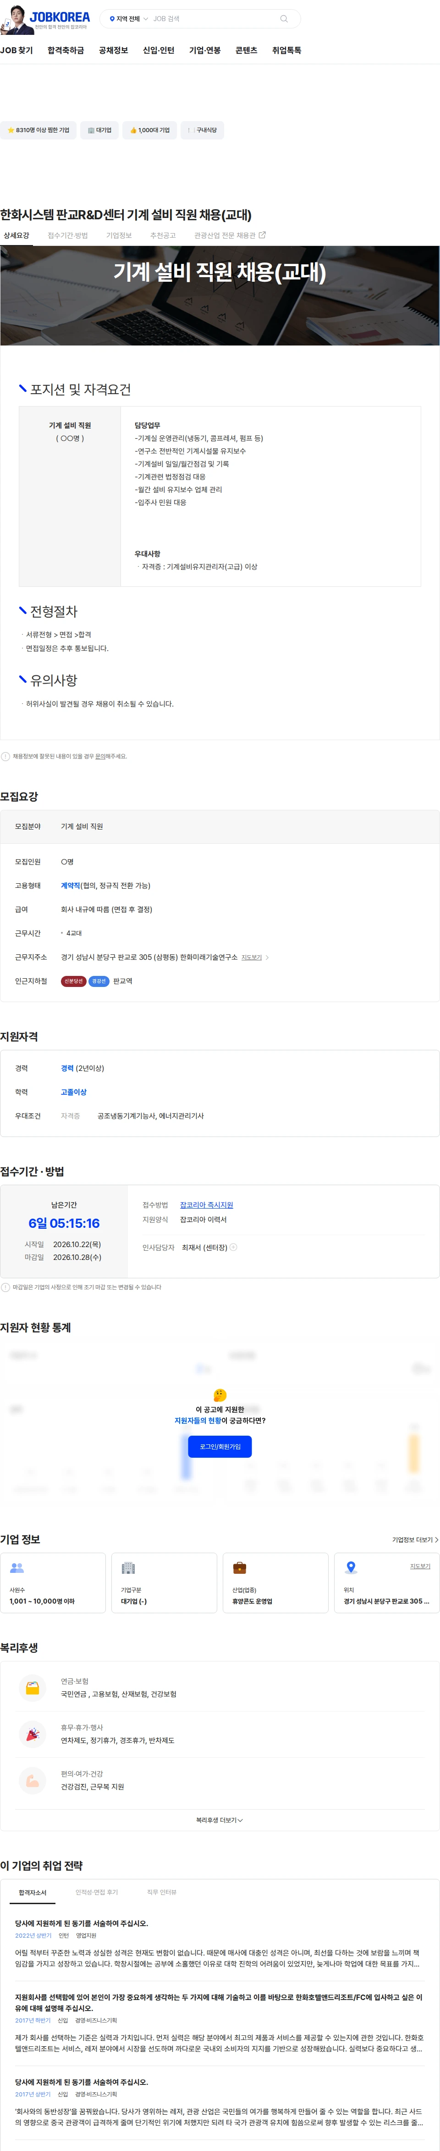The width and height of the screenshot is (440, 2151).
Task: Click the 연금·보험 benefits icon
Action: coord(33,1688)
